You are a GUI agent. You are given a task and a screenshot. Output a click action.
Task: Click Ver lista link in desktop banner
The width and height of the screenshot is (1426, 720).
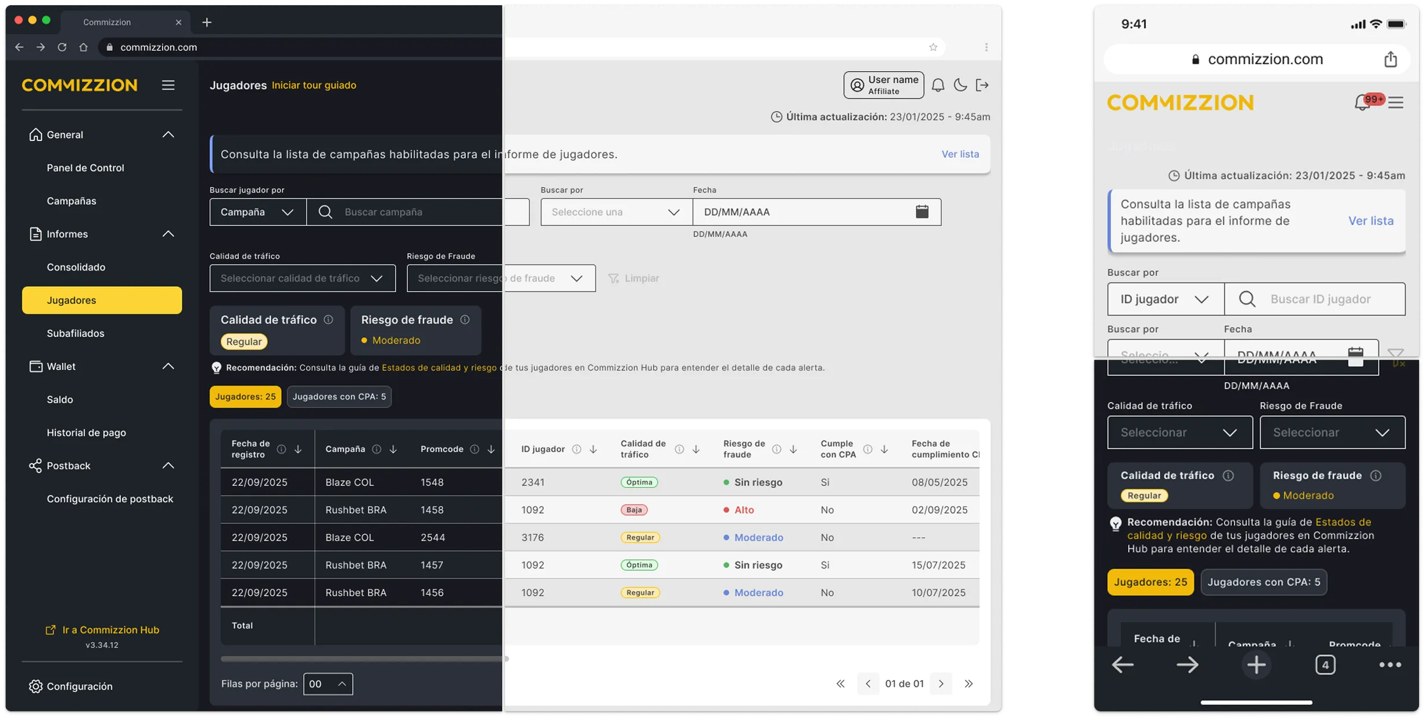pos(960,154)
